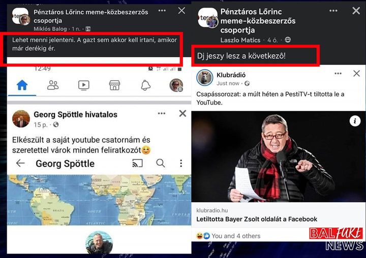Open the Marketplace storefront icon
Screen dimensions: 366x258
click(x=114, y=85)
